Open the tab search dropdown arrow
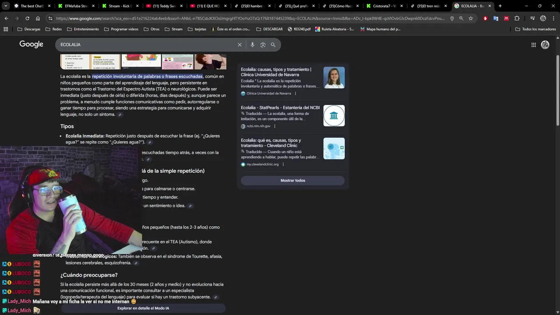This screenshot has width=560, height=315. pyautogui.click(x=6, y=6)
